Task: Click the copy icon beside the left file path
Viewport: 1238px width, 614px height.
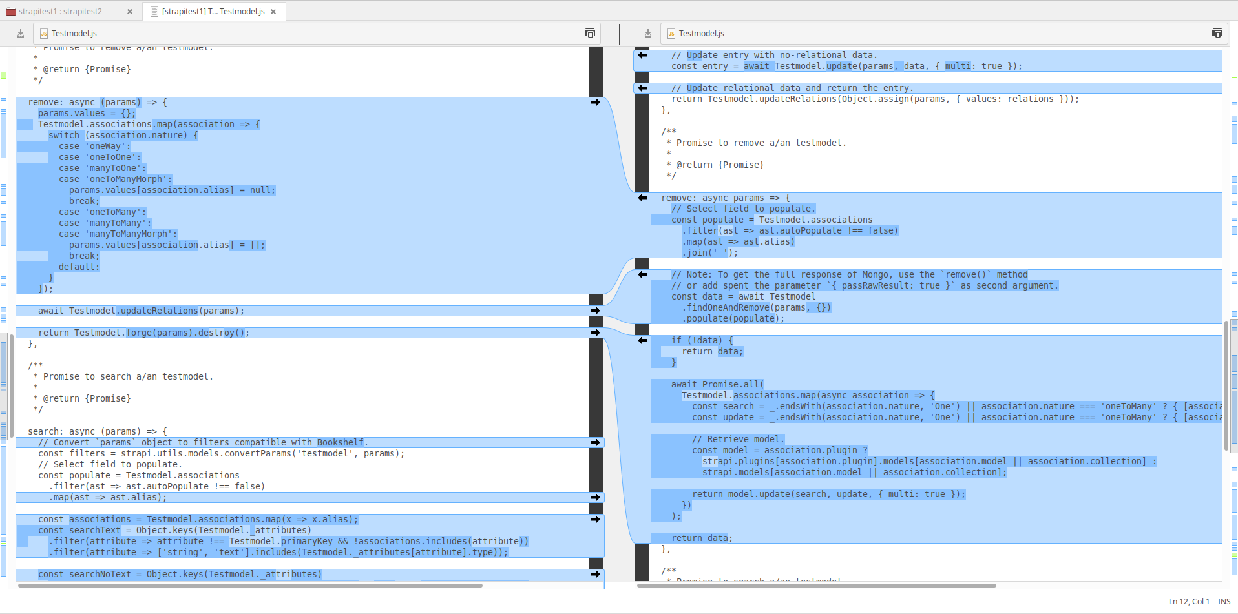Action: [x=589, y=33]
